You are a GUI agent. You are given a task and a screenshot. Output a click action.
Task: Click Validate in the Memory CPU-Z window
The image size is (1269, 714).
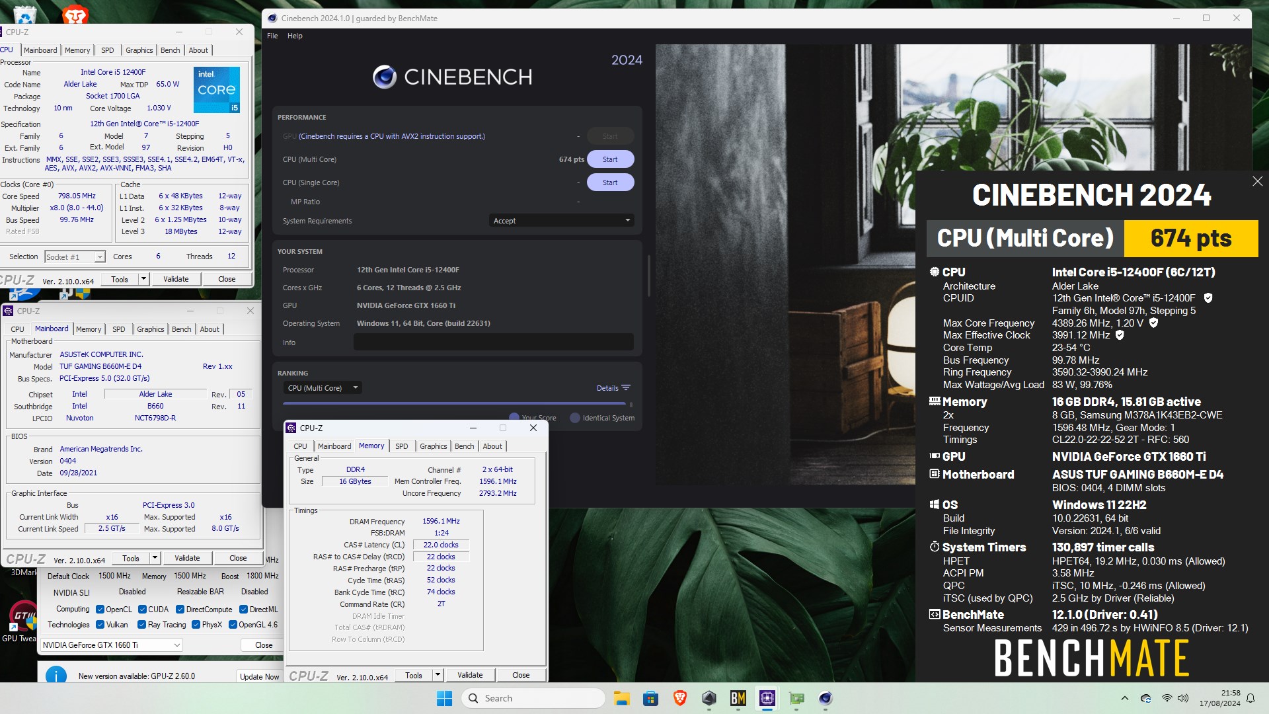click(470, 675)
